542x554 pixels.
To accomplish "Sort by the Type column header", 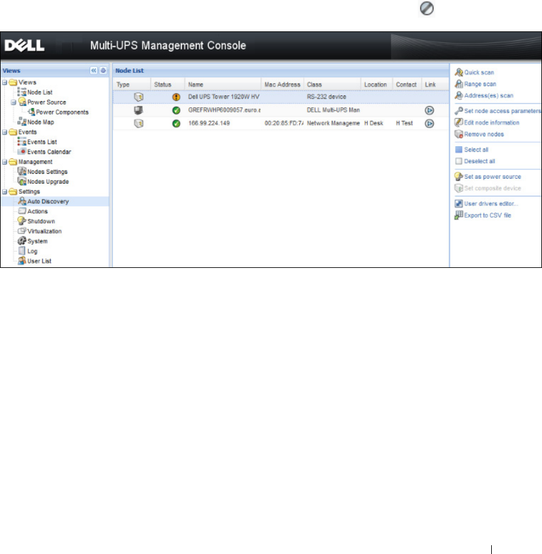I will tap(132, 85).
